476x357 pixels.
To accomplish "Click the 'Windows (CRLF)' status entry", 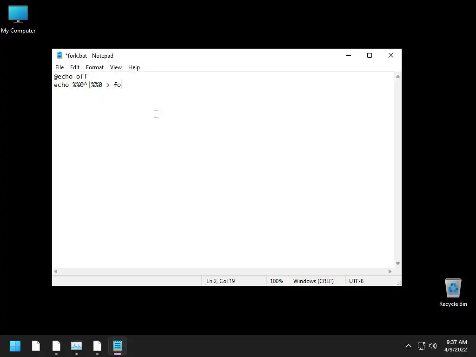I will click(x=313, y=281).
